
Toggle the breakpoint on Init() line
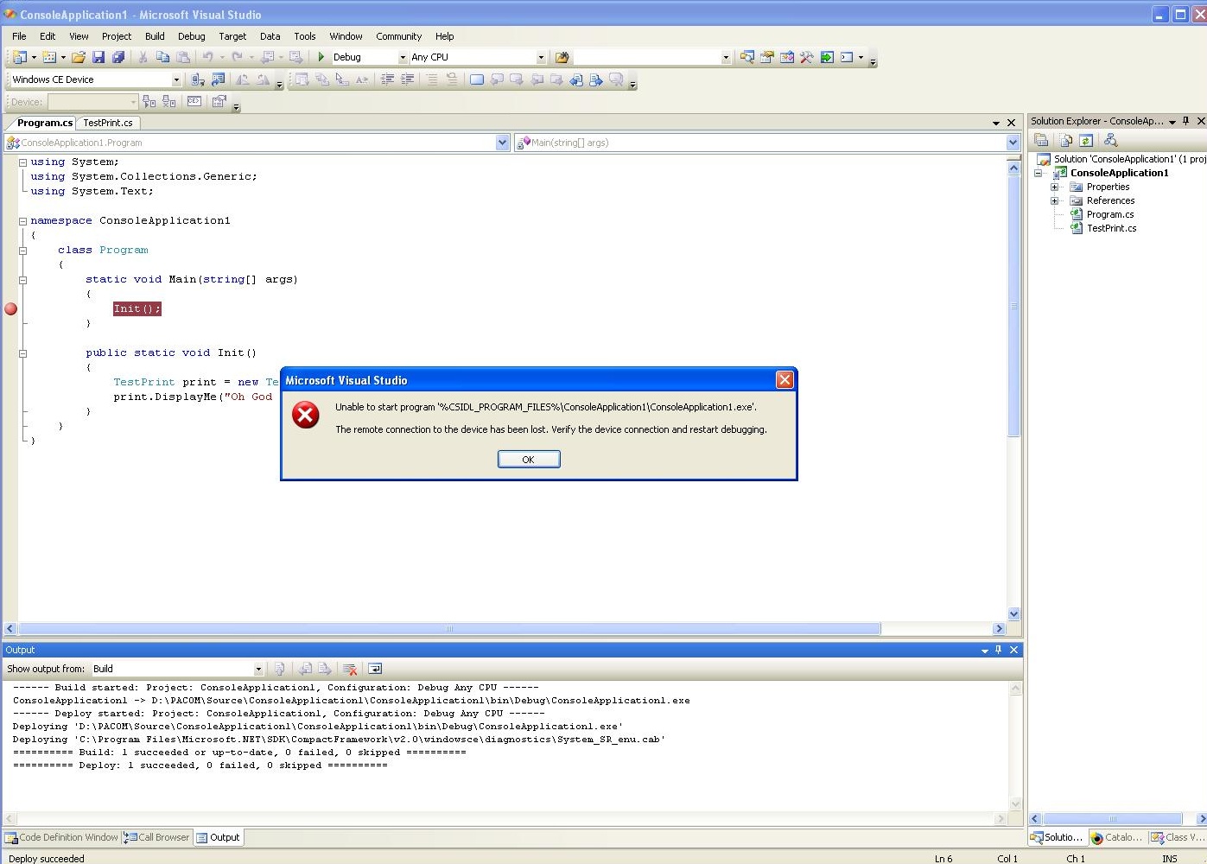point(10,308)
